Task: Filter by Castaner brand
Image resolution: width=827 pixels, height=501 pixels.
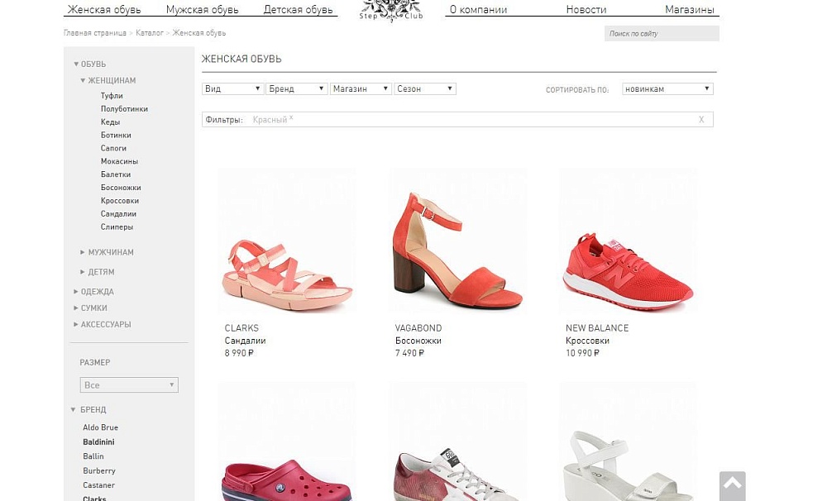Action: [x=98, y=485]
